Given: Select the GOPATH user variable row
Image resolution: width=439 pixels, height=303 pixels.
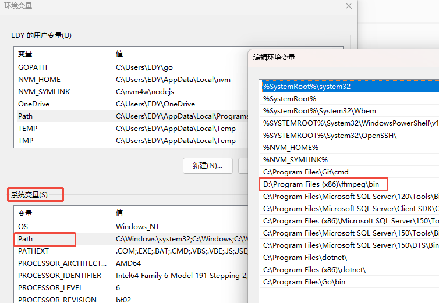Looking at the screenshot, I should (x=32, y=67).
